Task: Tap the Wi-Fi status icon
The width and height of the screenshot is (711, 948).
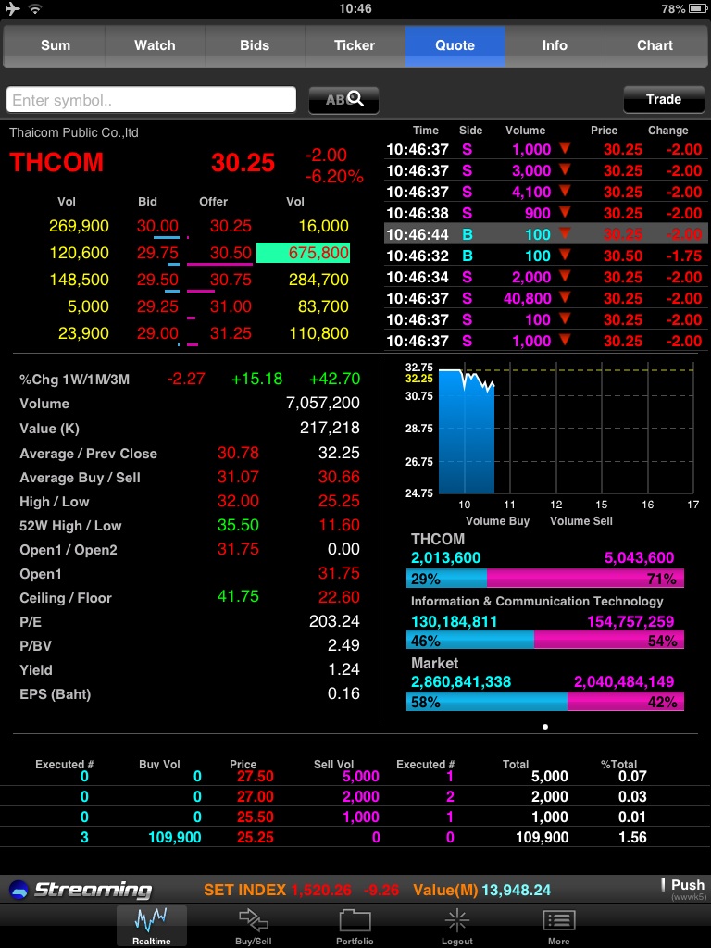Action: (x=36, y=9)
